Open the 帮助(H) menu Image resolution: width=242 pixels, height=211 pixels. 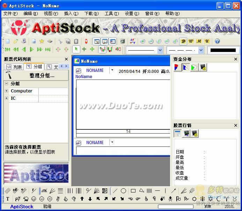tap(173, 14)
